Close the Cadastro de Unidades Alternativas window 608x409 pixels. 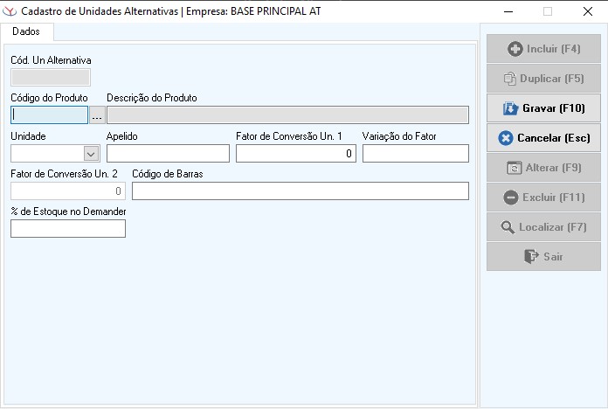click(587, 11)
